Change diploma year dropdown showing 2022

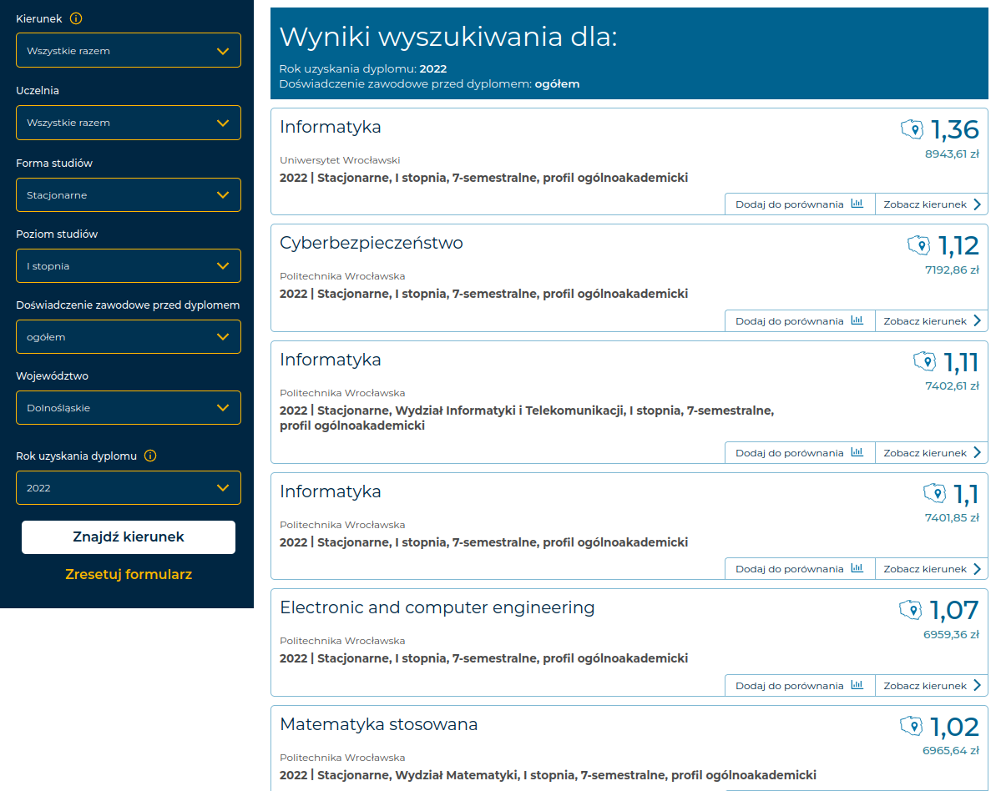point(129,488)
